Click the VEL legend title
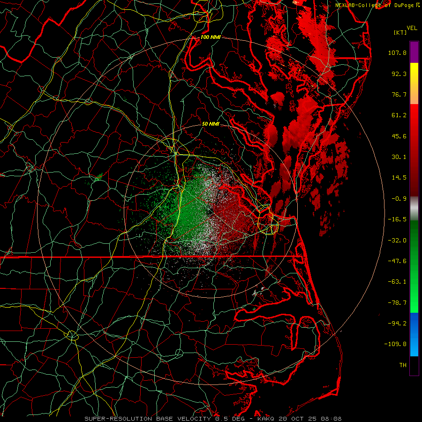 click(x=412, y=28)
